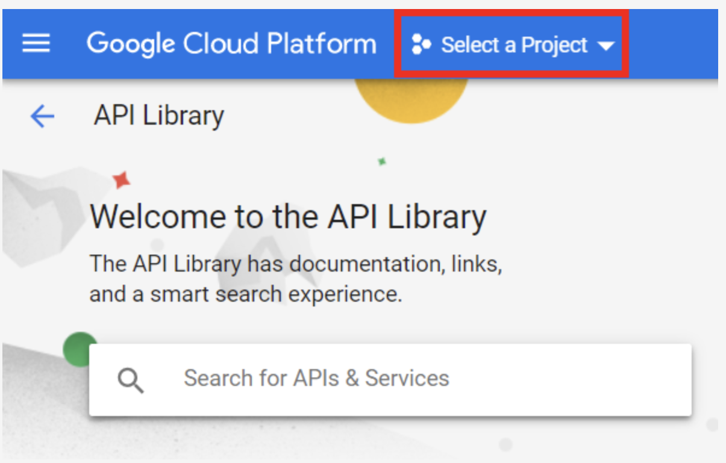The width and height of the screenshot is (726, 463).
Task: Click the project dots icon in header
Action: pyautogui.click(x=421, y=45)
